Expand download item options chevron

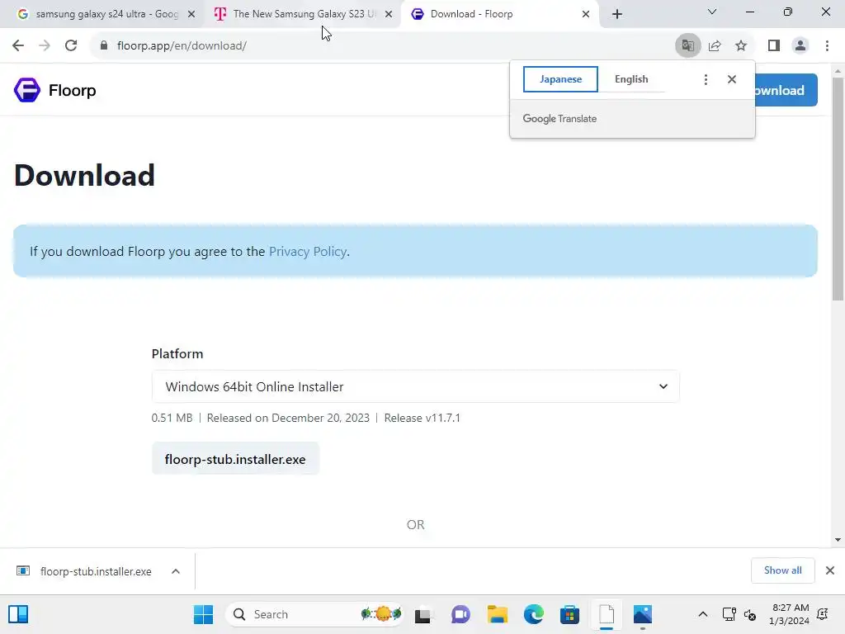[x=175, y=571]
